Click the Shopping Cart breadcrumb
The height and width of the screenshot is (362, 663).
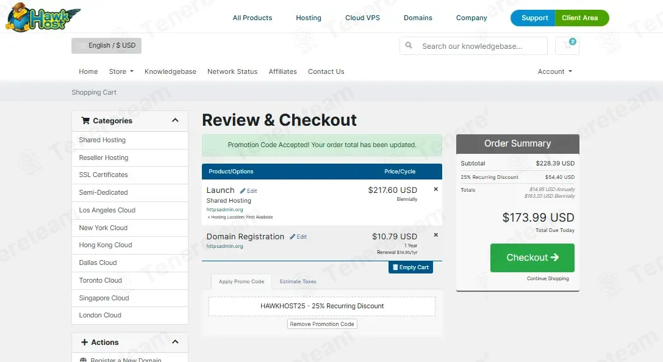pos(94,92)
